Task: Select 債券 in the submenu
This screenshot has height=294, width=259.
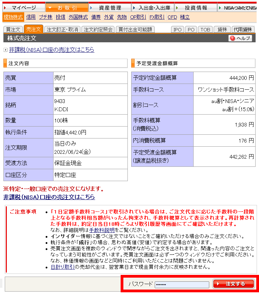Action: 96,17
